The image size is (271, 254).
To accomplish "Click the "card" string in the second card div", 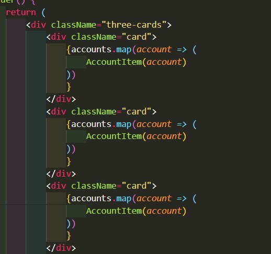I will coord(137,111).
